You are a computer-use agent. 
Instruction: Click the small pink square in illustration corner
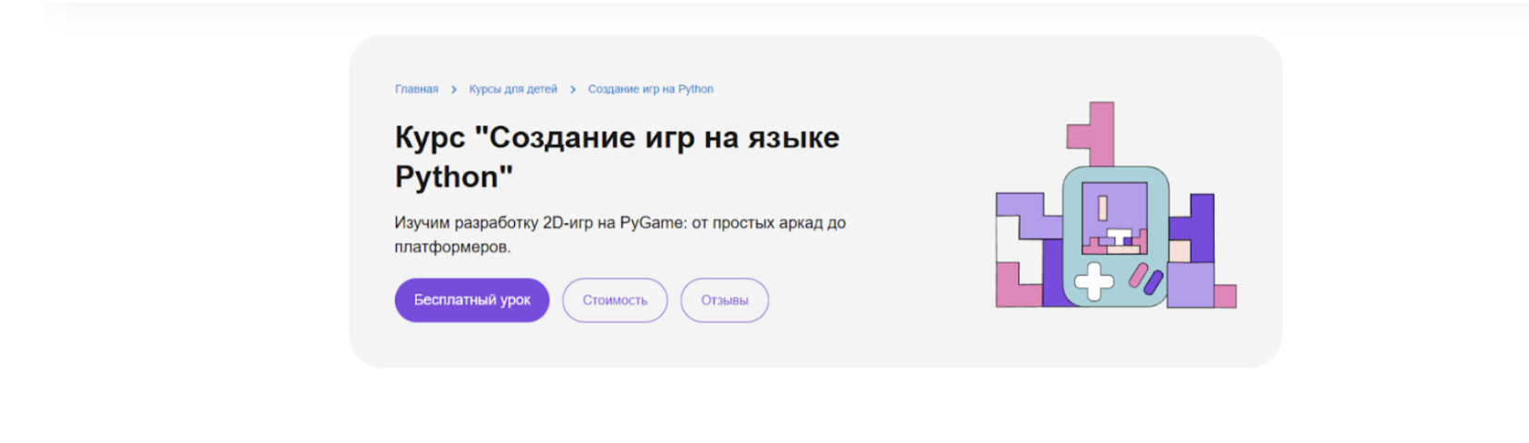(x=1225, y=296)
